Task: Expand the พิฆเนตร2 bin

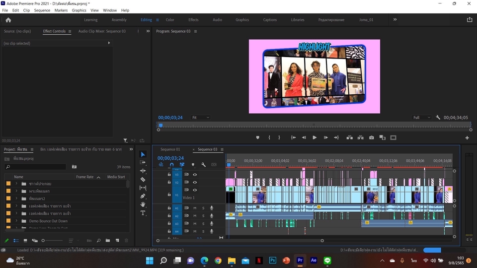Action: 16,199
